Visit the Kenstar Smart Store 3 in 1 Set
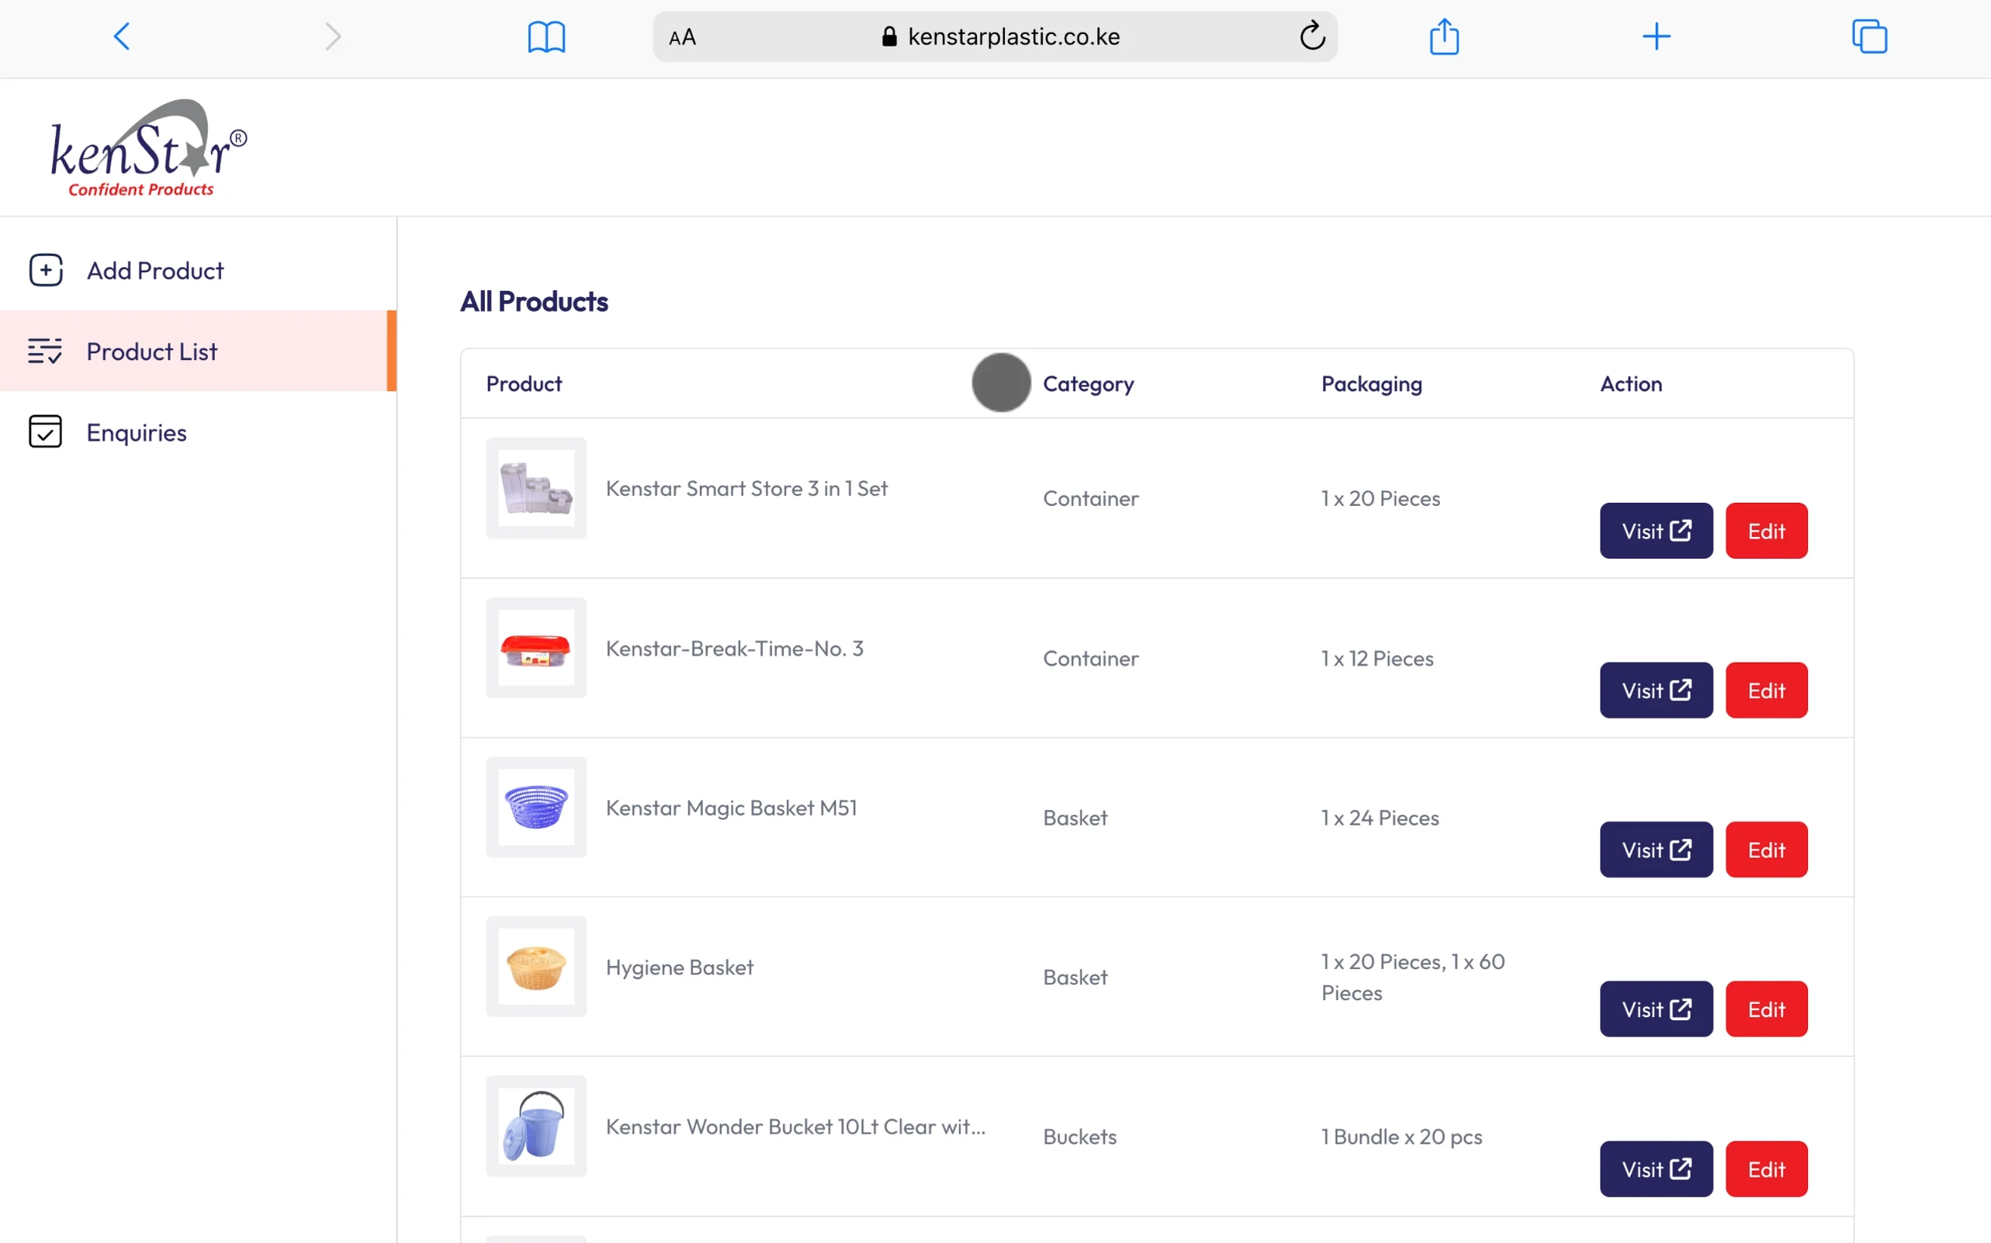The height and width of the screenshot is (1243, 1991). [x=1656, y=531]
